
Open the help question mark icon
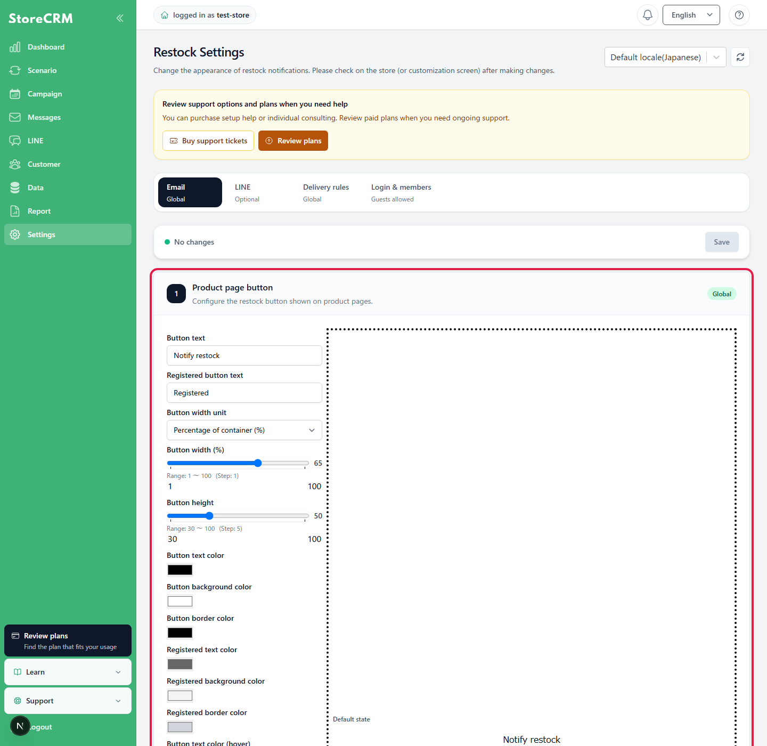739,15
